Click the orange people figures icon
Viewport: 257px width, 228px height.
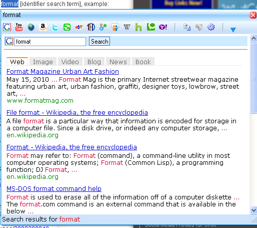115,27
